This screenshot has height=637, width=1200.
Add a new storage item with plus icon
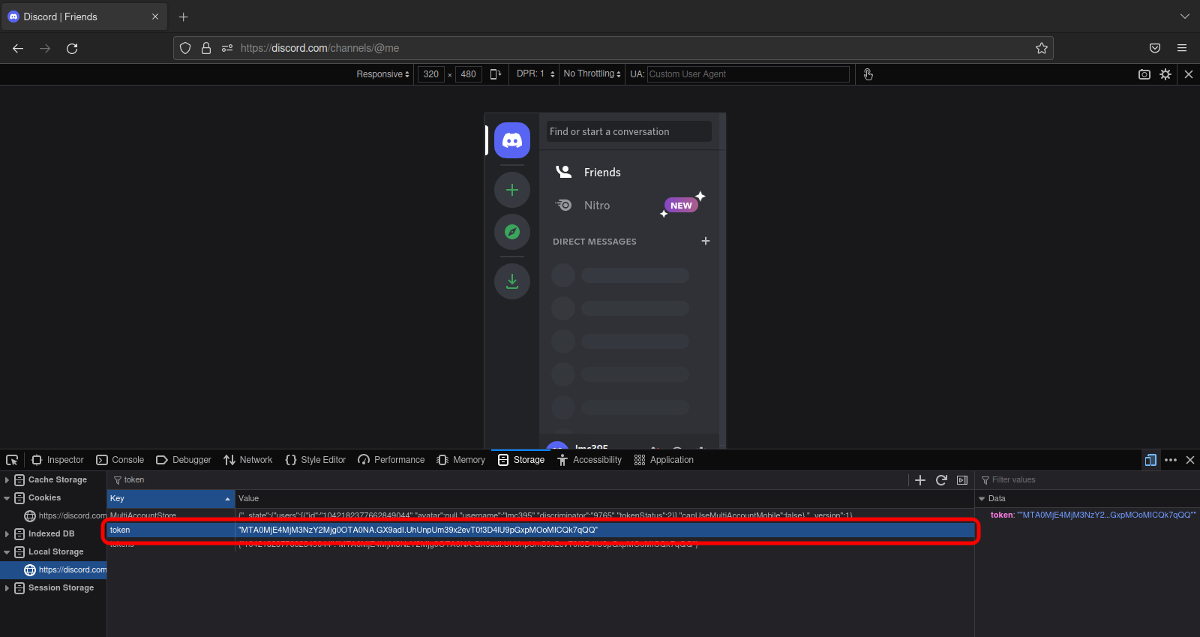click(x=920, y=480)
